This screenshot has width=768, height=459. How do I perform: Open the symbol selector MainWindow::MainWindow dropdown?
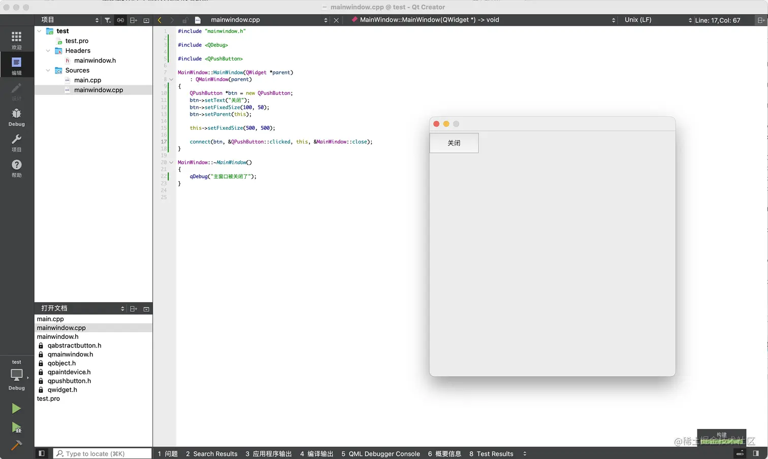pos(483,20)
